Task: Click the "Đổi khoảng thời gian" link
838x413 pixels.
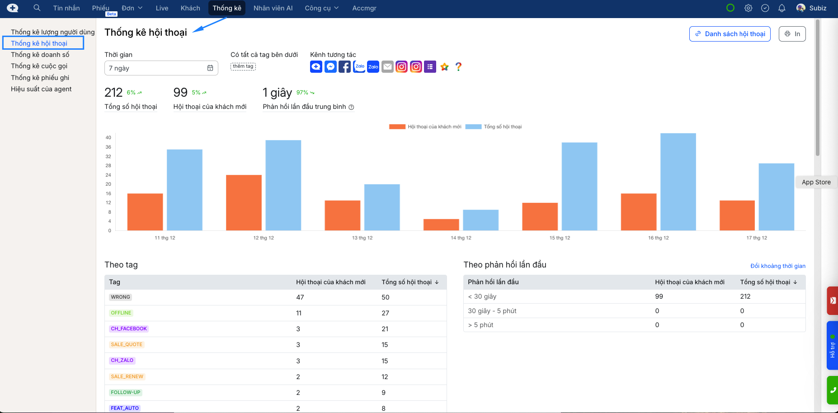Action: 777,266
